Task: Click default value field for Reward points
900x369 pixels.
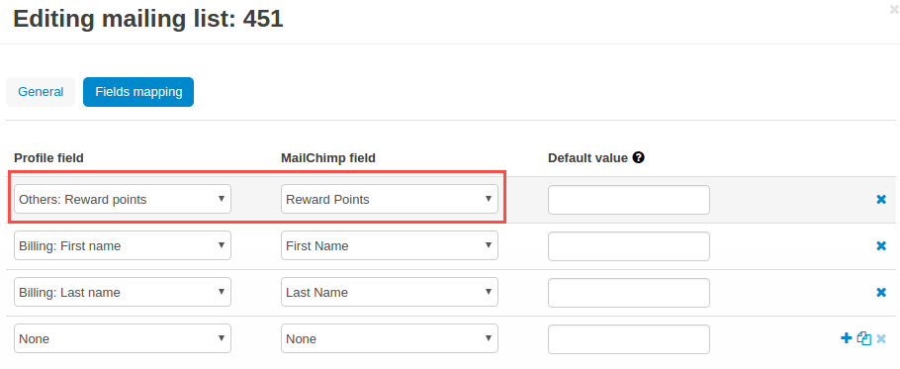Action: (628, 200)
